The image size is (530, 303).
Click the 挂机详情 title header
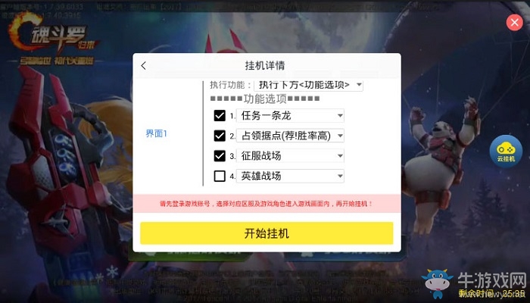click(265, 65)
